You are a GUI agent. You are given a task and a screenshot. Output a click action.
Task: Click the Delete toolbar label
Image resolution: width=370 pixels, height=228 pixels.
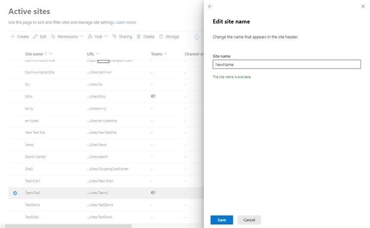point(149,37)
